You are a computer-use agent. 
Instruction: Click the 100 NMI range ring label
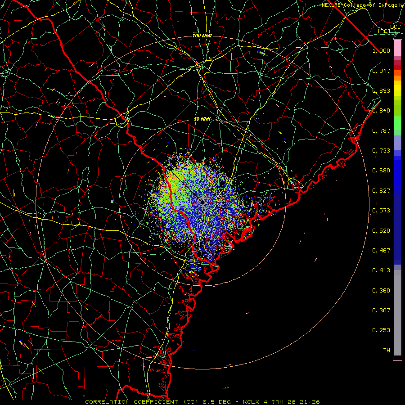(x=202, y=36)
